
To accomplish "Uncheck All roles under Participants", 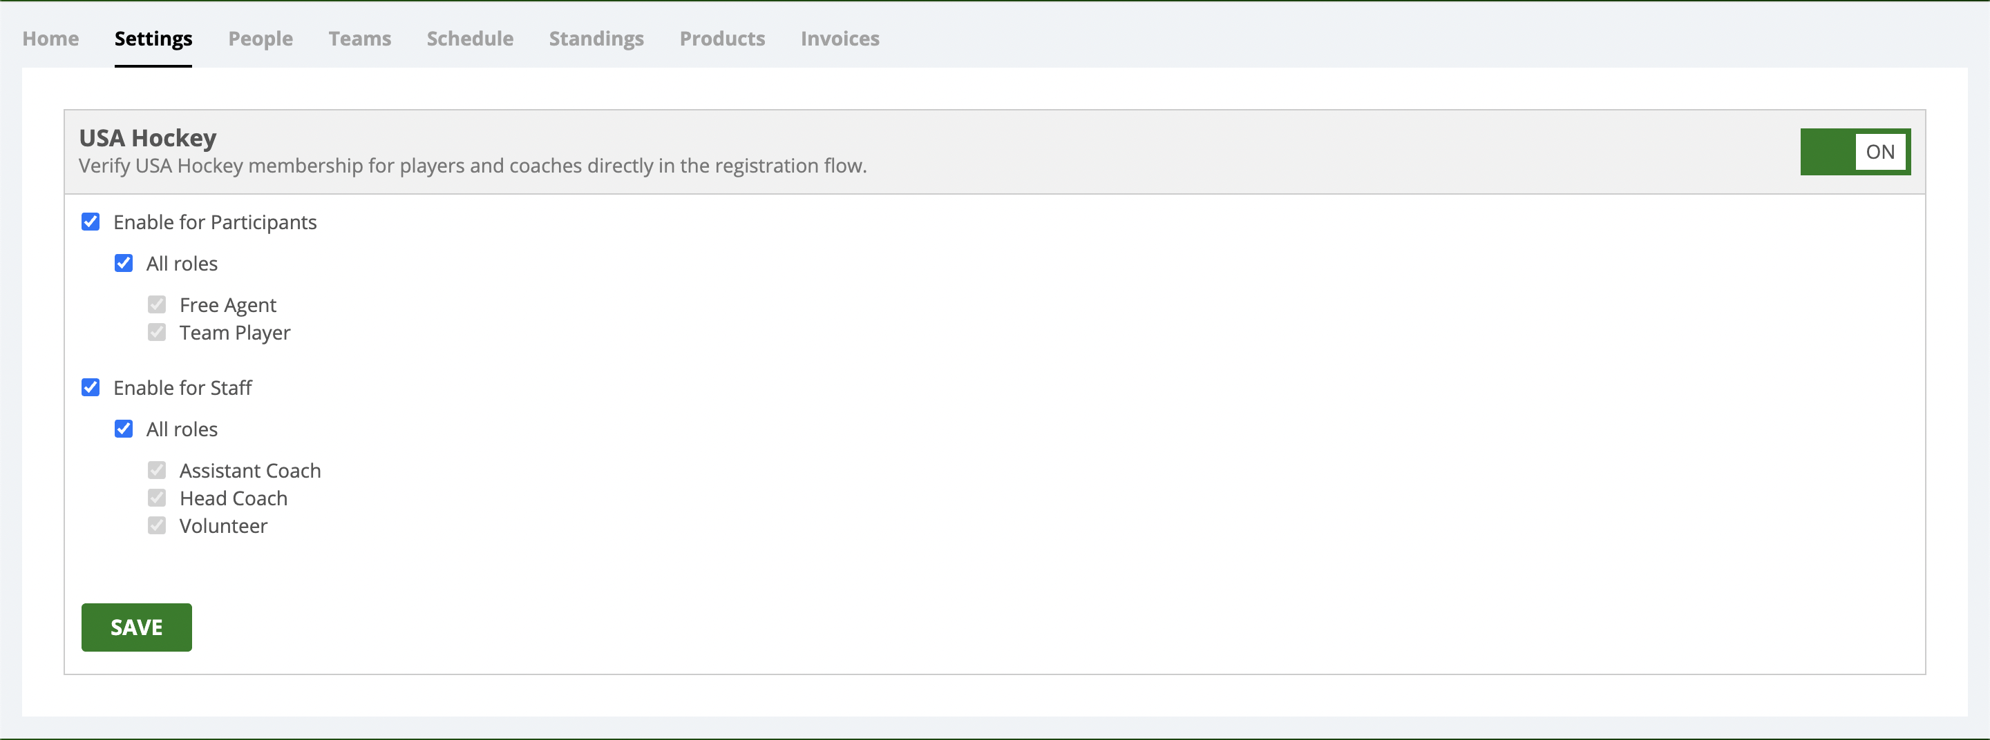I will pos(124,264).
